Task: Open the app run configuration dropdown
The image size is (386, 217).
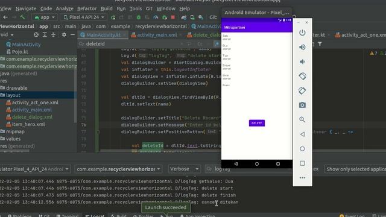Action: [45, 17]
